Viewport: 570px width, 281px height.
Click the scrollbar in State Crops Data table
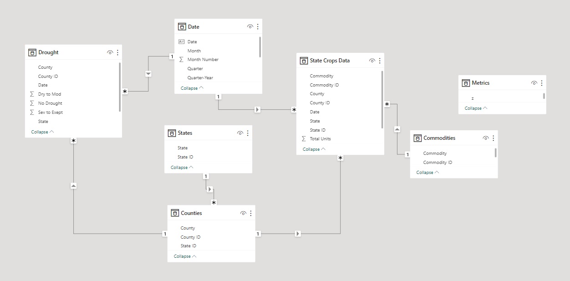coord(382,100)
